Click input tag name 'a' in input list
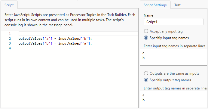The image size is (208, 109). (x=143, y=53)
